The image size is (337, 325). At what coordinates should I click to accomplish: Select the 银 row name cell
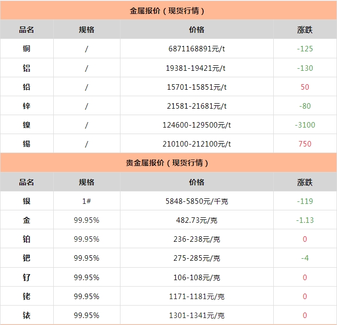click(x=26, y=201)
